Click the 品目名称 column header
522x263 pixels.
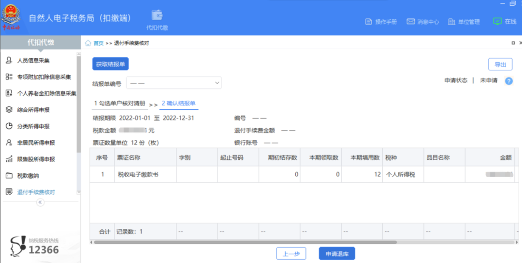point(445,158)
